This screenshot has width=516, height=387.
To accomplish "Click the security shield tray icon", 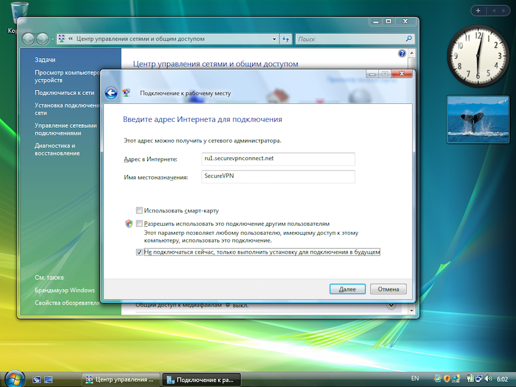I will pyautogui.click(x=447, y=379).
